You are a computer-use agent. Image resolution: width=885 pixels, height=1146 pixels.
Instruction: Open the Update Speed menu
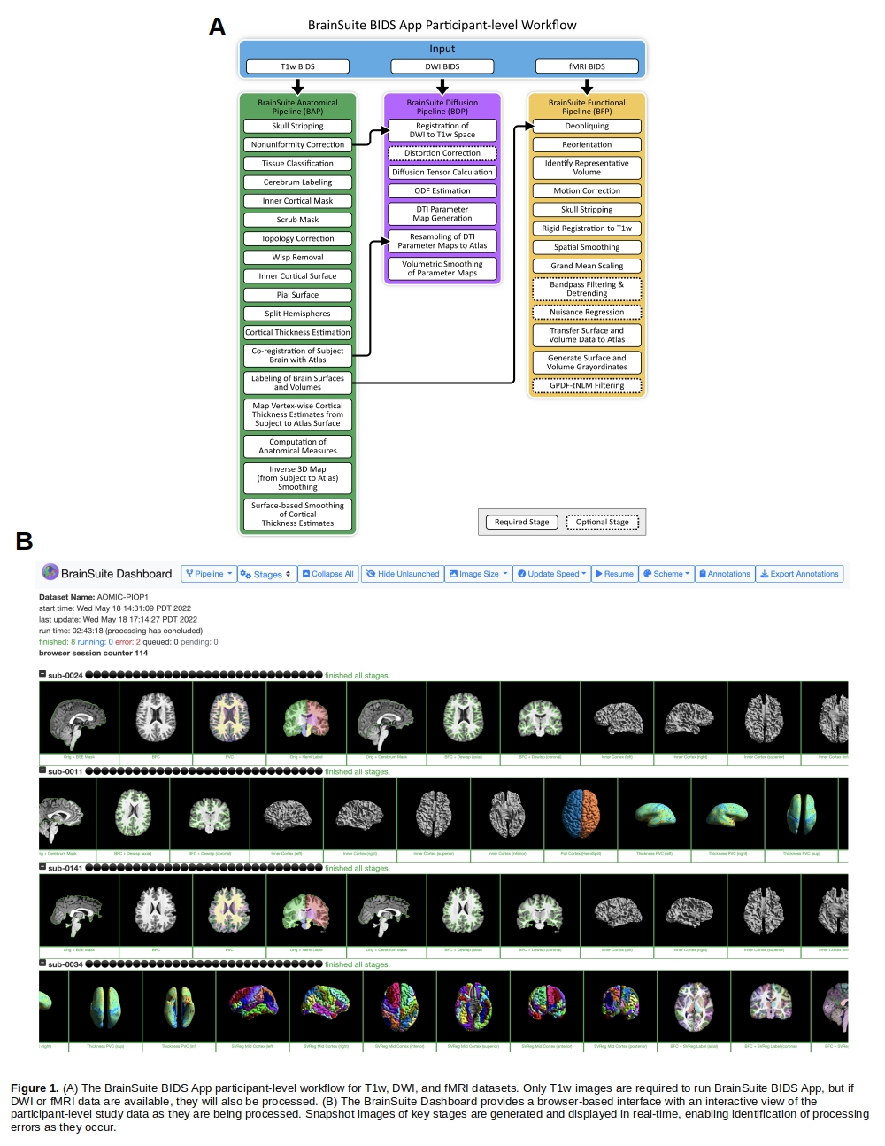click(552, 574)
